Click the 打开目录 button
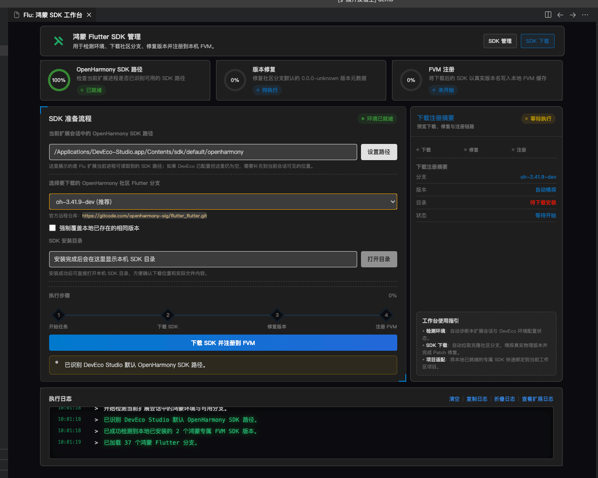Screen dimensions: 598x478 click(379, 259)
